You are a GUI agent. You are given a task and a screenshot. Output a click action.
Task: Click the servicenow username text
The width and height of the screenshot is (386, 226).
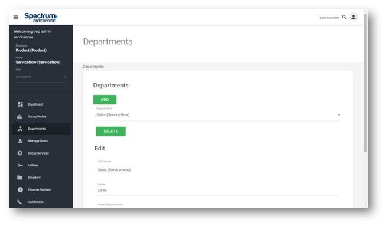[329, 18]
